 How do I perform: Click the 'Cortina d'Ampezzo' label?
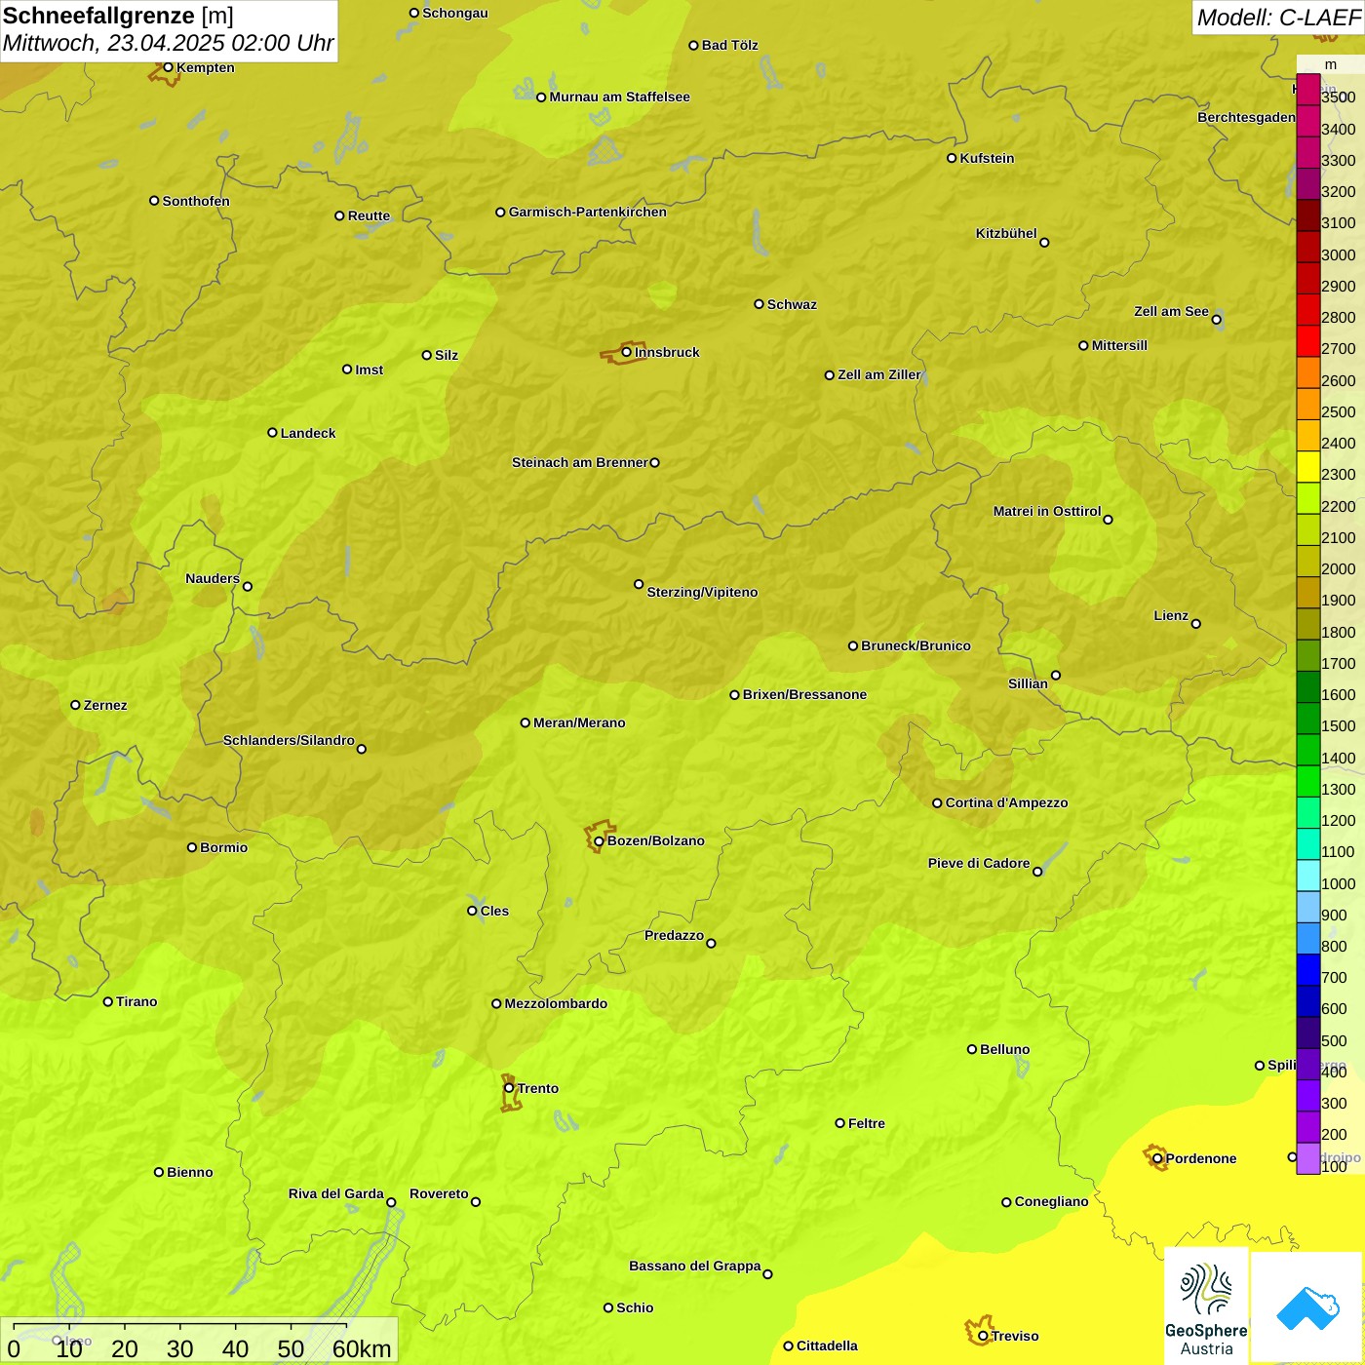(1007, 802)
